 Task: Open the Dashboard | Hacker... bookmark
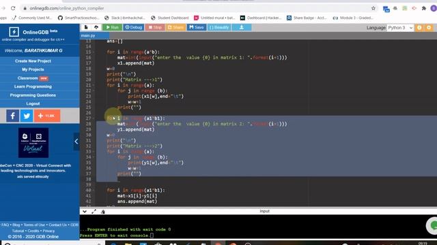tap(261, 18)
